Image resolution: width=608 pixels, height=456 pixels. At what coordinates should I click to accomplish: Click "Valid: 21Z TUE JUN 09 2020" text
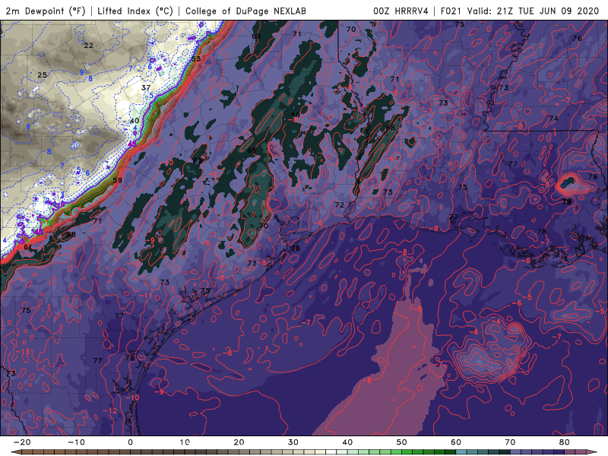click(534, 11)
